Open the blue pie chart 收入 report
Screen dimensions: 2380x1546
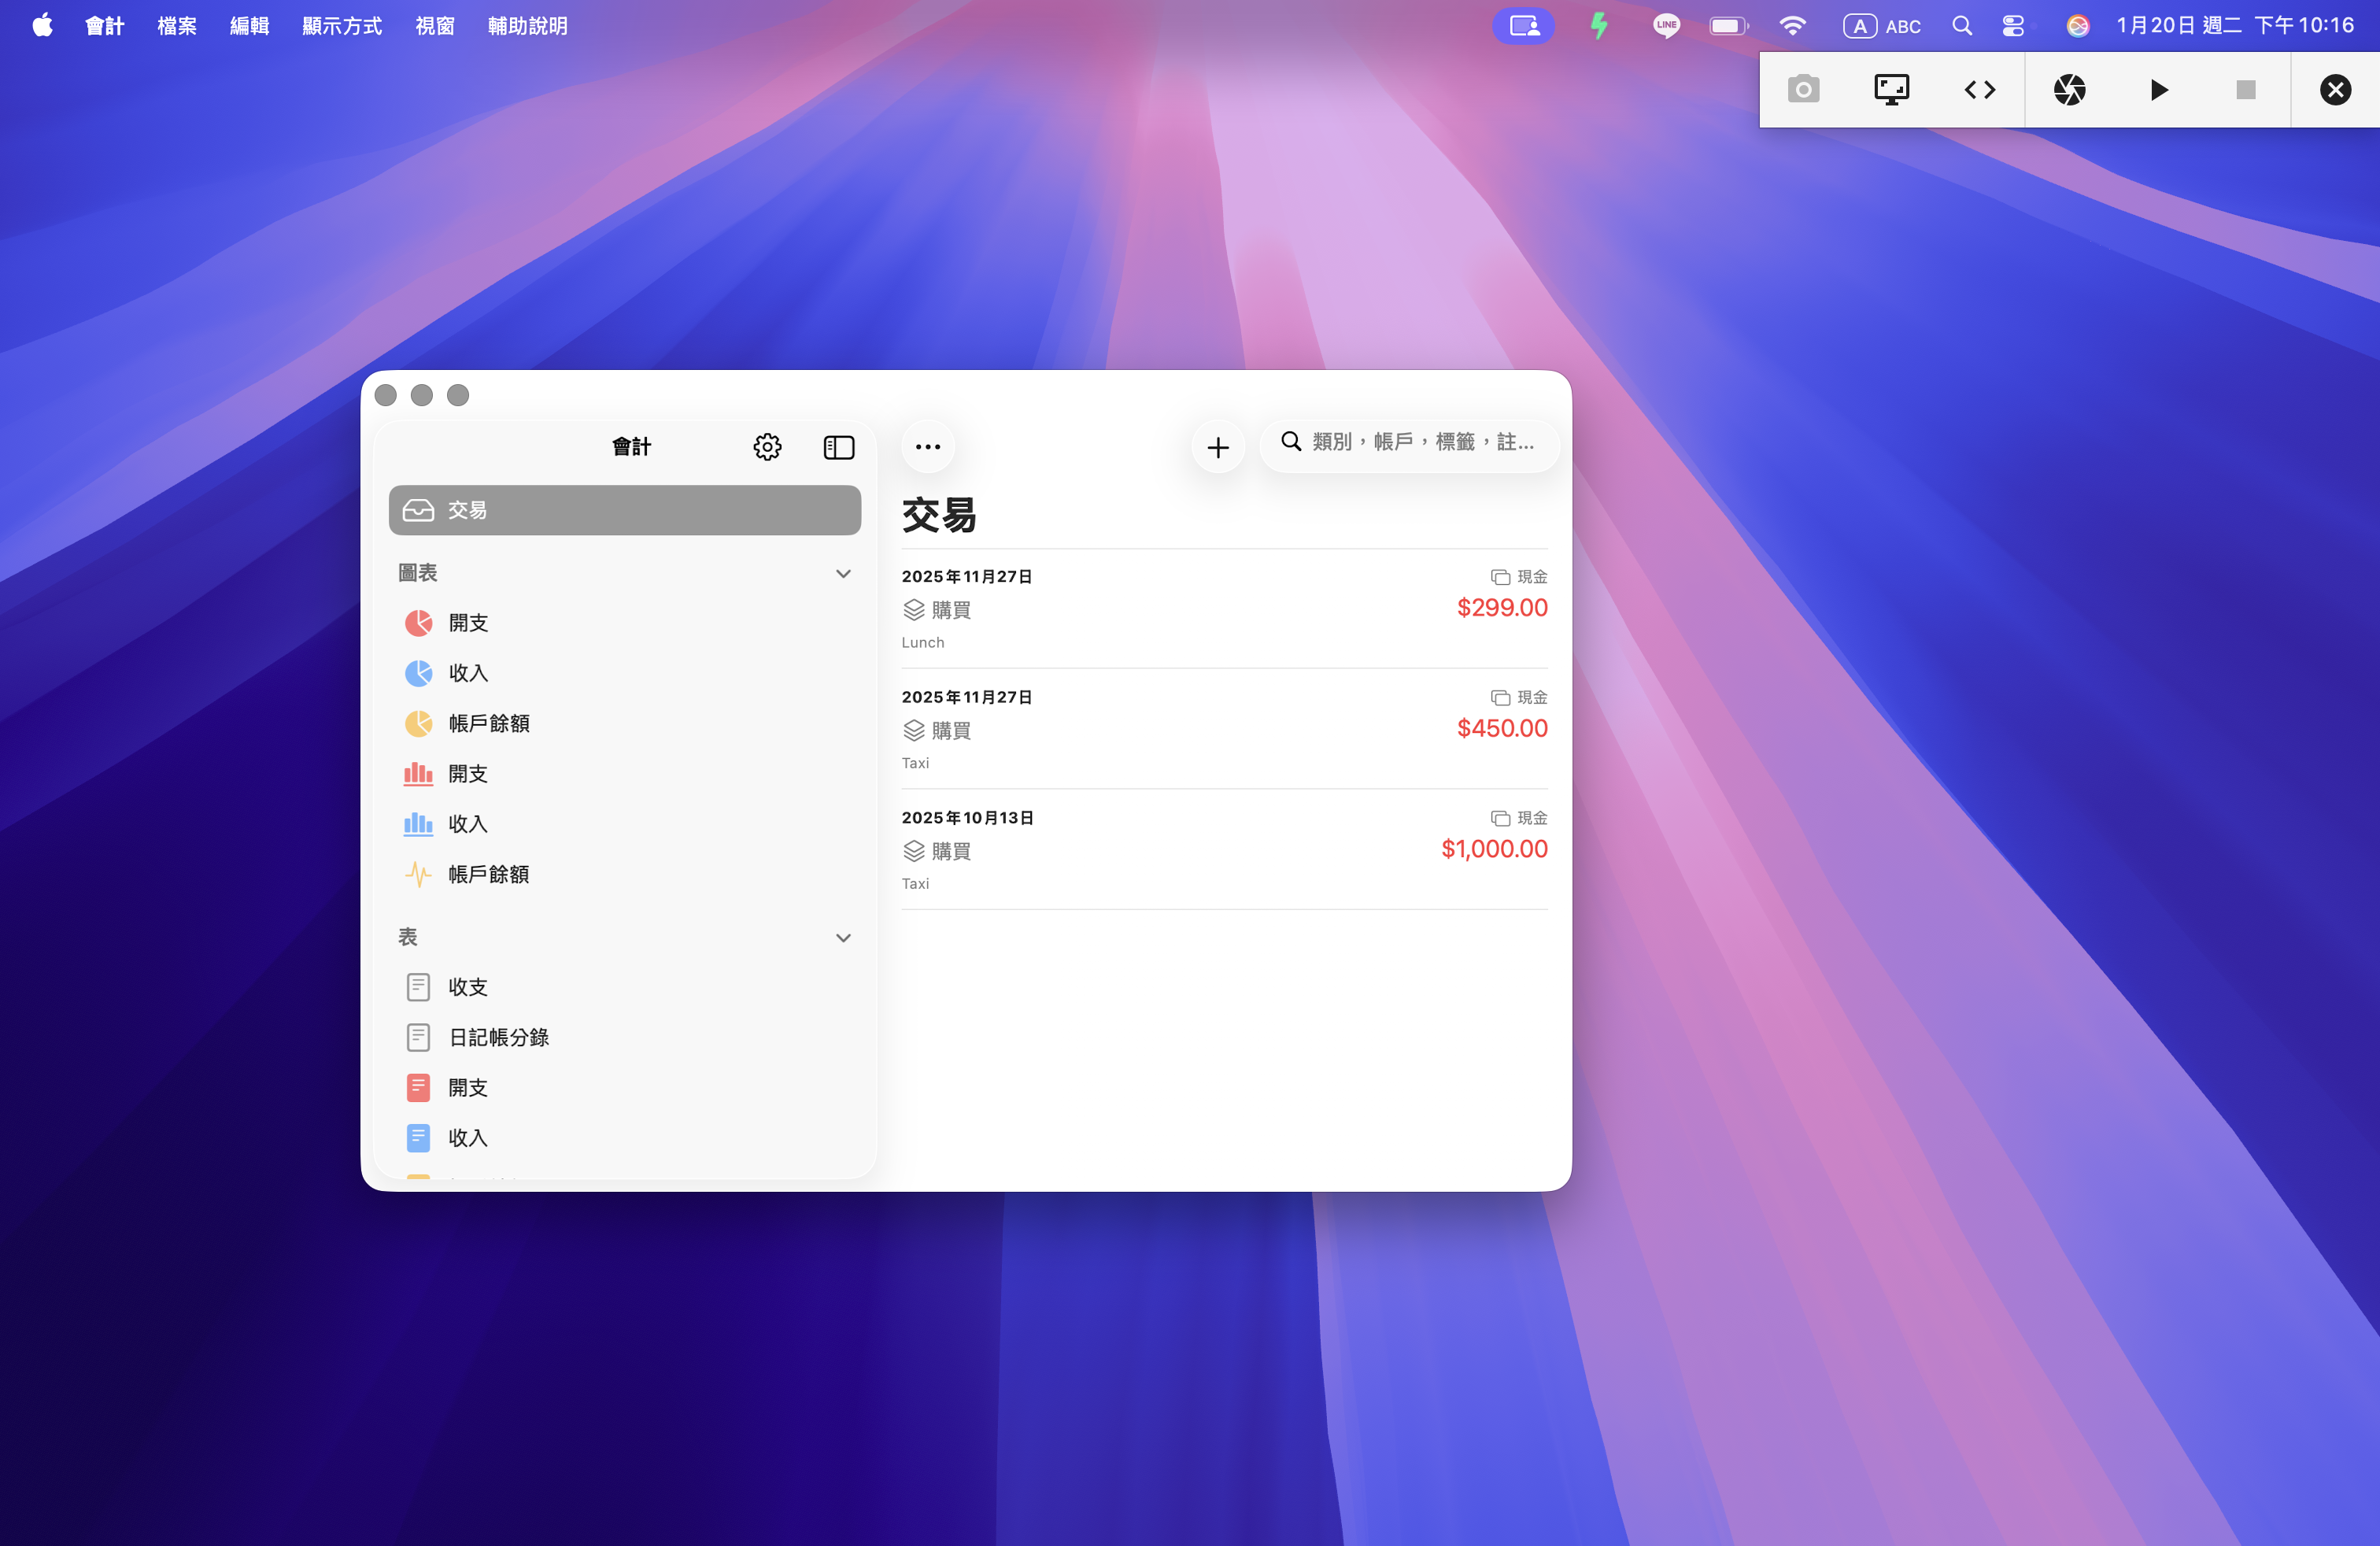click(466, 673)
